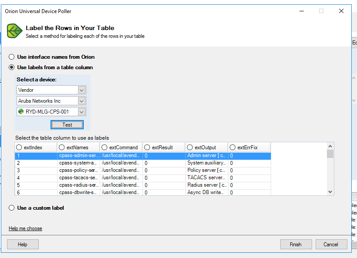The image size is (357, 258).
Task: Expand the RYD-MLG-CPS-001 device dropdown
Action: (x=82, y=112)
